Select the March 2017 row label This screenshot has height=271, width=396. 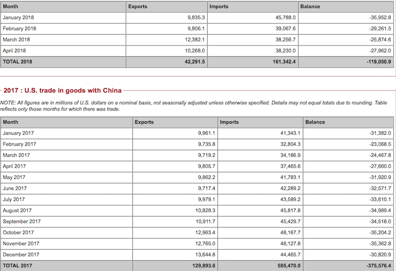pyautogui.click(x=16, y=155)
